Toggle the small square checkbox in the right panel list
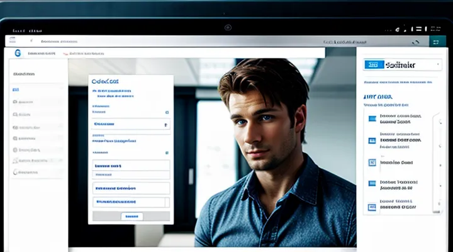453x252 pixels. point(372,163)
